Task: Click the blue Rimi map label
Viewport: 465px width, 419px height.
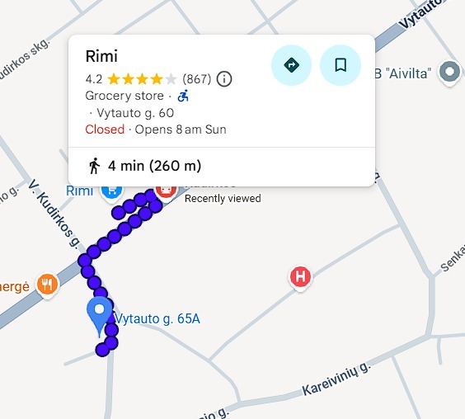Action: [x=79, y=191]
